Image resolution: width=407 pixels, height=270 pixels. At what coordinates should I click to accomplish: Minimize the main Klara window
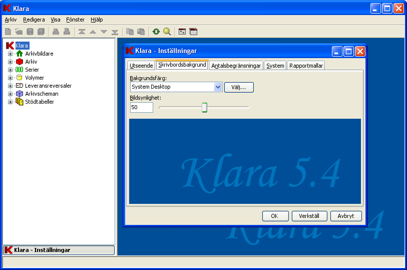point(375,9)
